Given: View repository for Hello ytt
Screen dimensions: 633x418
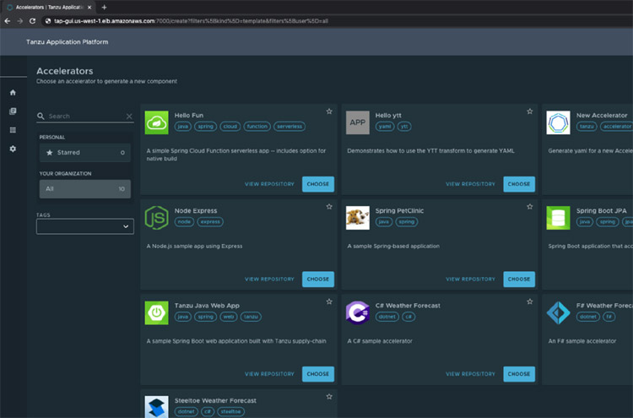Looking at the screenshot, I should pyautogui.click(x=470, y=184).
